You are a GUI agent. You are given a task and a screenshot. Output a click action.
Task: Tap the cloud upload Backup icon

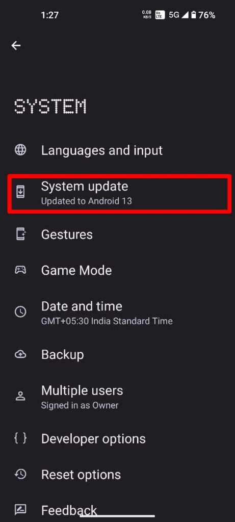[20, 355]
